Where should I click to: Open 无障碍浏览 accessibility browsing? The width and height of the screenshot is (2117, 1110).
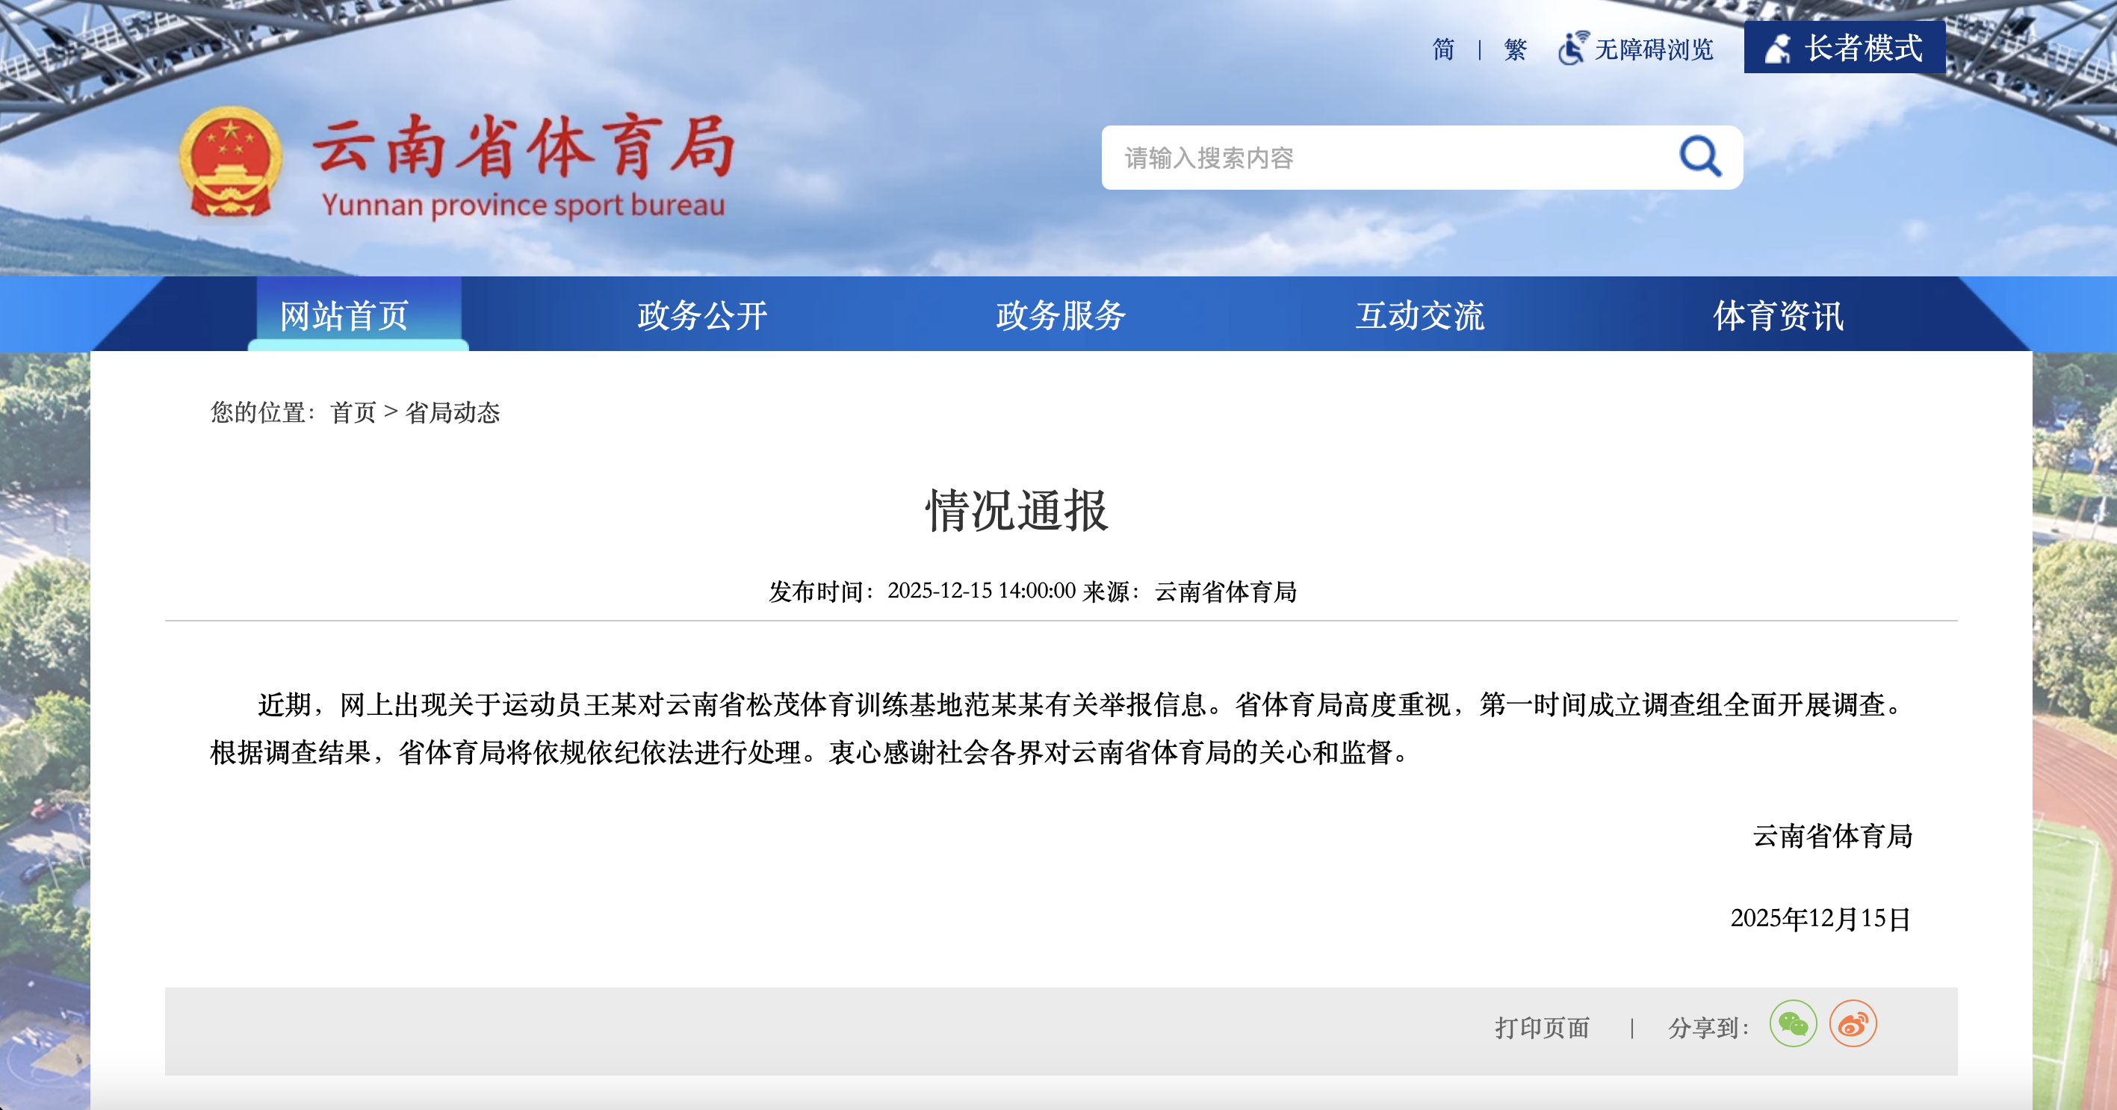pos(1654,49)
